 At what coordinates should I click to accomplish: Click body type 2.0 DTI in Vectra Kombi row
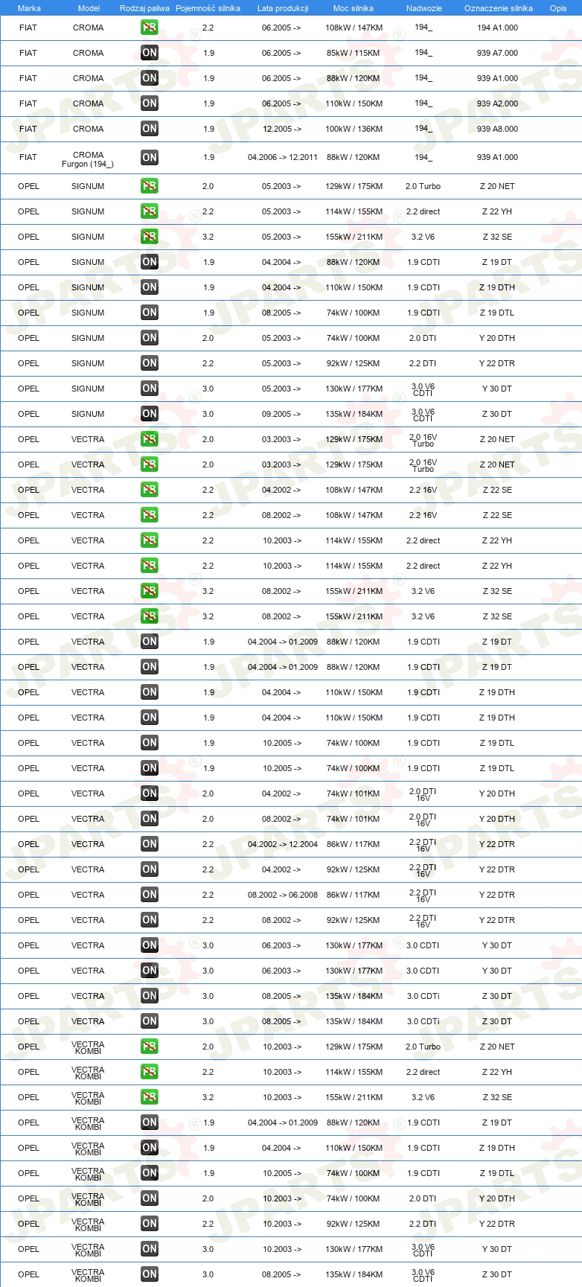point(423,1198)
